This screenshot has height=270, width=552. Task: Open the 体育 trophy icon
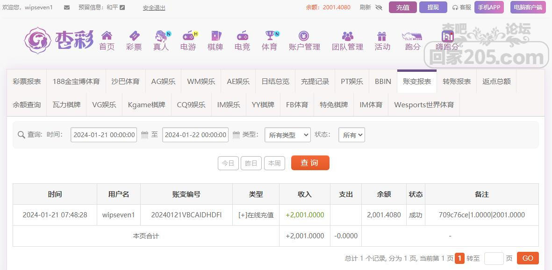pos(270,36)
